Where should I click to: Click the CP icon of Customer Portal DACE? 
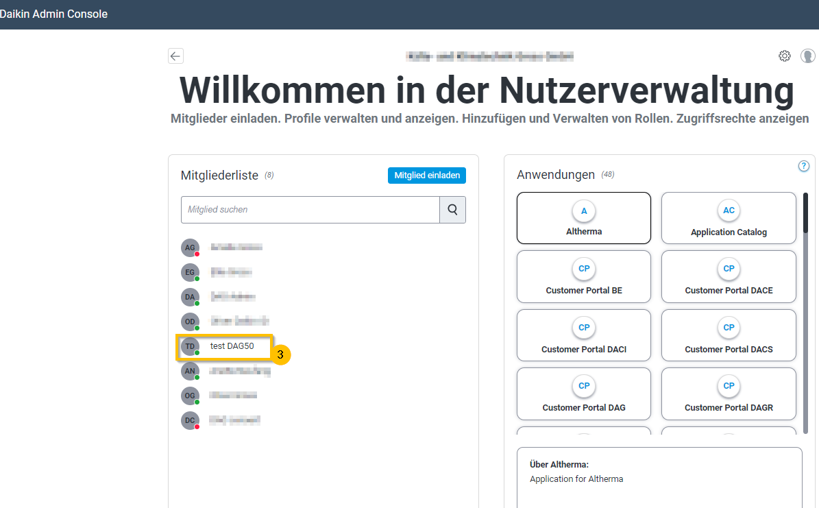(x=729, y=269)
